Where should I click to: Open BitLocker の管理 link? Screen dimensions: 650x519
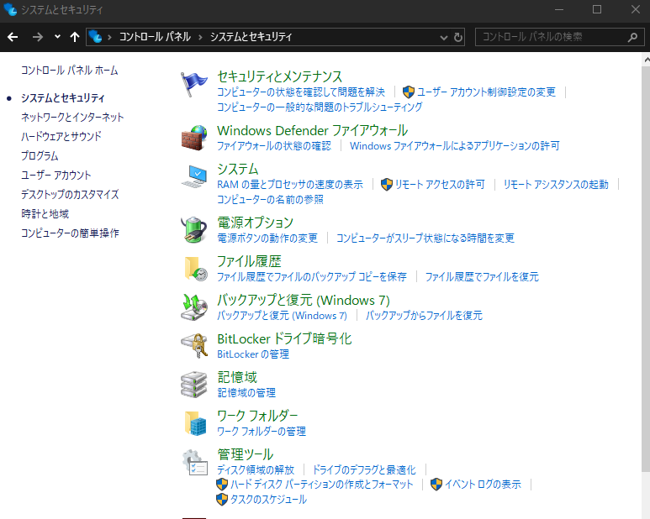[x=253, y=354]
